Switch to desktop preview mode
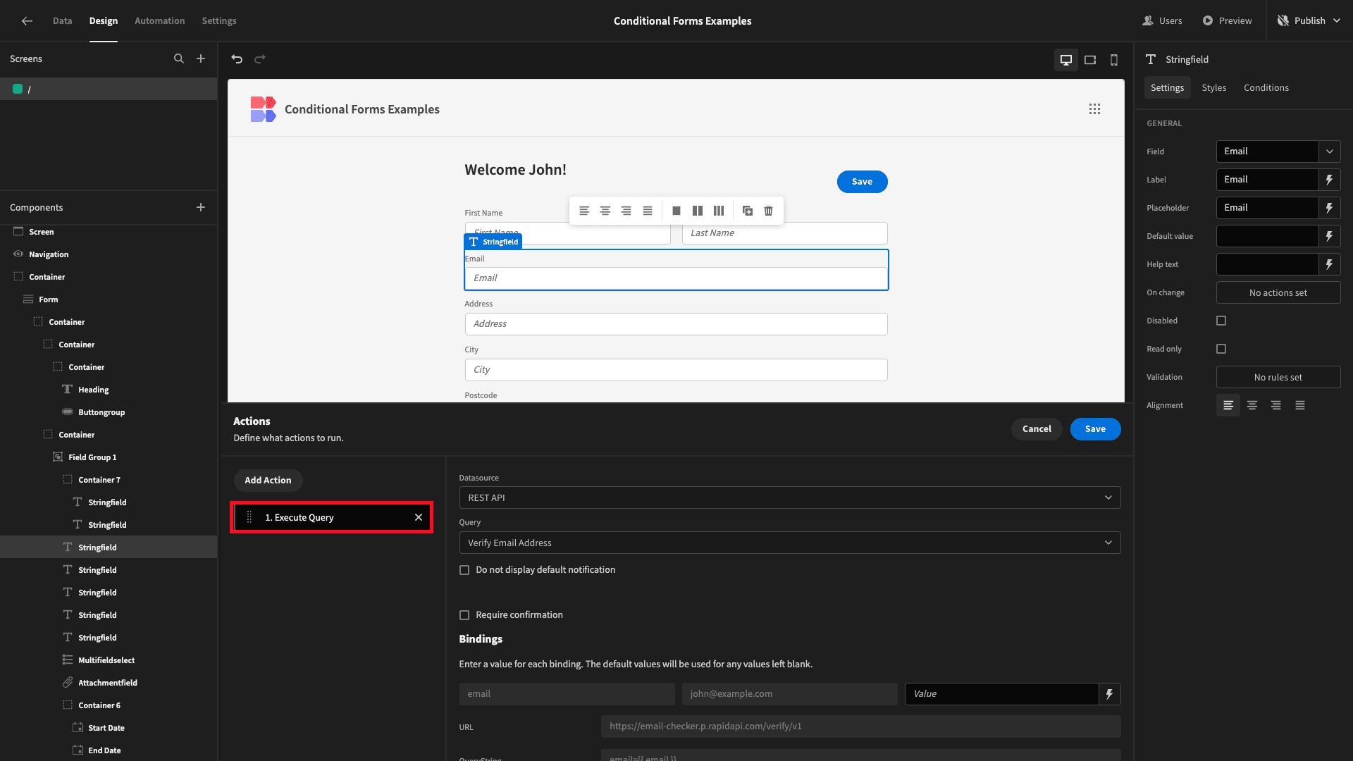 (1066, 60)
